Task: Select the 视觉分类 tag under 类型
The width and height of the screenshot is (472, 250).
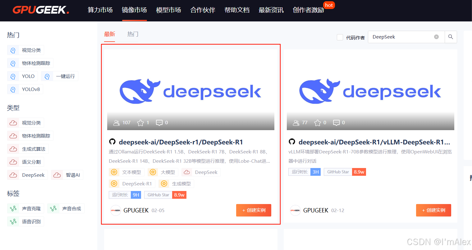Action: click(25, 123)
